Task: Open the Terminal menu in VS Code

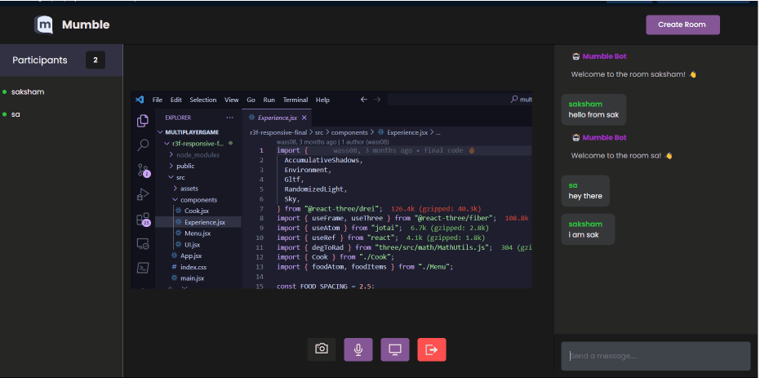Action: pos(296,100)
